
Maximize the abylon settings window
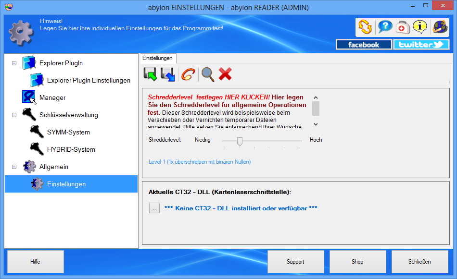(426, 6)
